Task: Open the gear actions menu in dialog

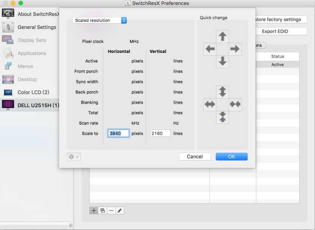Action: [x=74, y=157]
